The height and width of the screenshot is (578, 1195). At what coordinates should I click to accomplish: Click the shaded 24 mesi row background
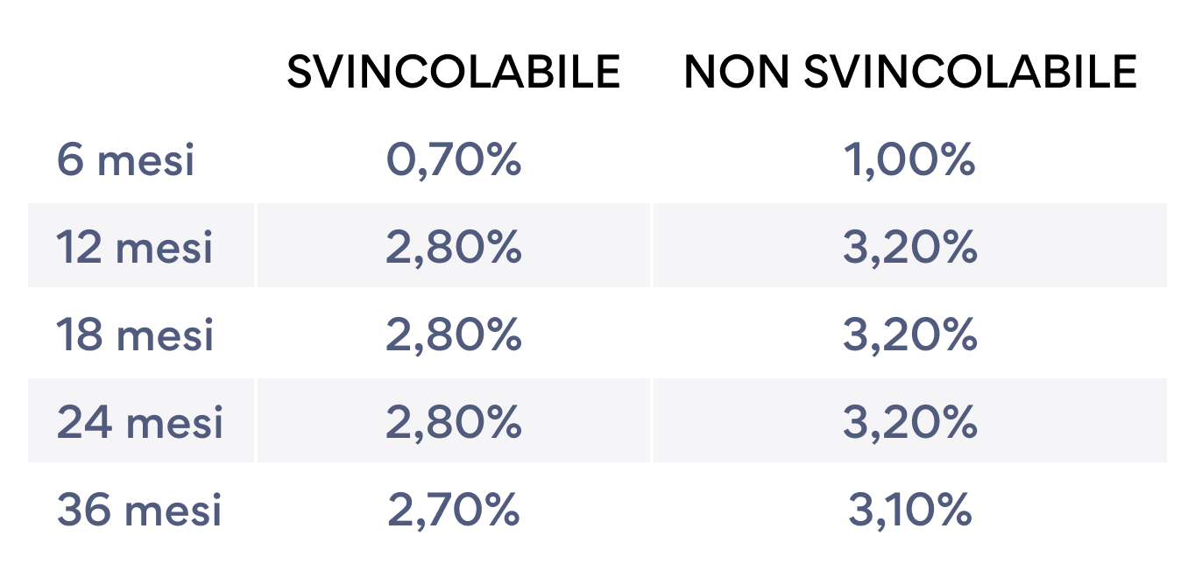[x=597, y=420]
